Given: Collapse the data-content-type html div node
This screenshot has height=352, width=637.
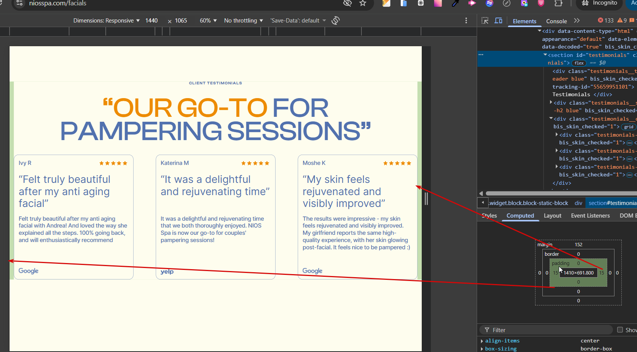Looking at the screenshot, I should coord(539,31).
